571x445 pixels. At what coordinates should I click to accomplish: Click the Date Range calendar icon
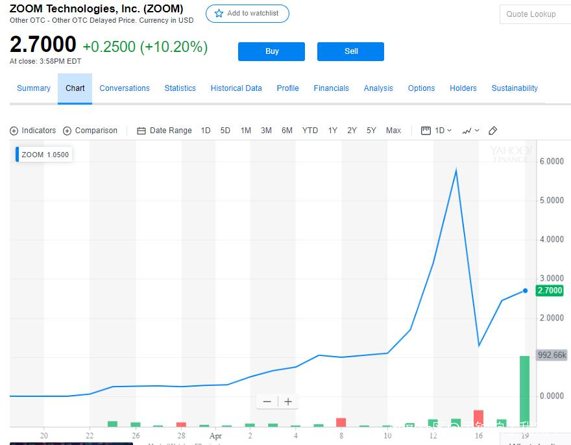[x=141, y=131]
